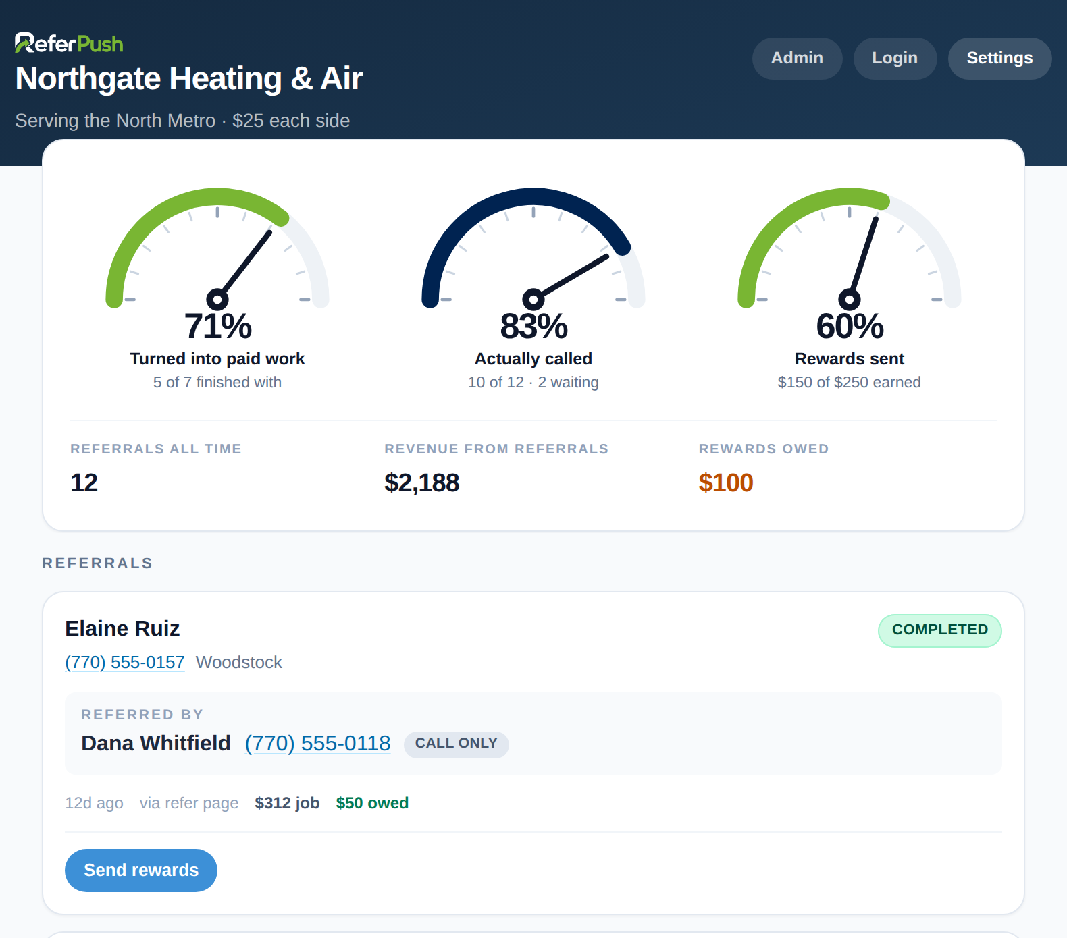Open the Login page
This screenshot has width=1067, height=938.
[894, 58]
